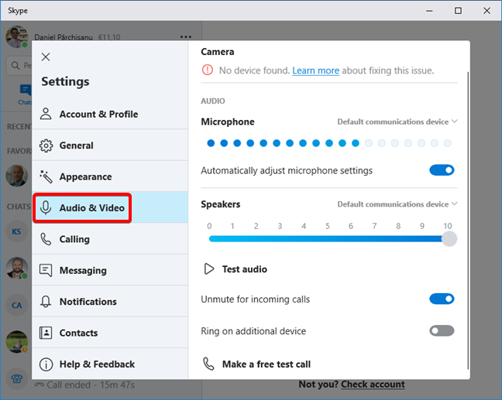Select Audio & Video settings
Viewport: 502px width, 400px height.
click(x=110, y=207)
